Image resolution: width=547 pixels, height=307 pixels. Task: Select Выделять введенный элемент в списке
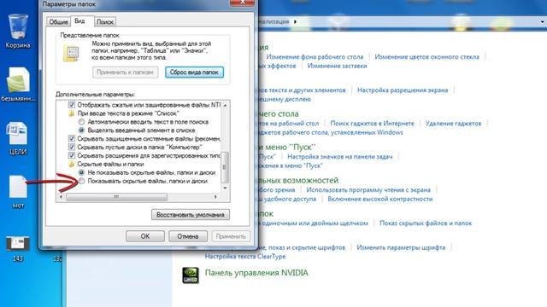(x=81, y=130)
